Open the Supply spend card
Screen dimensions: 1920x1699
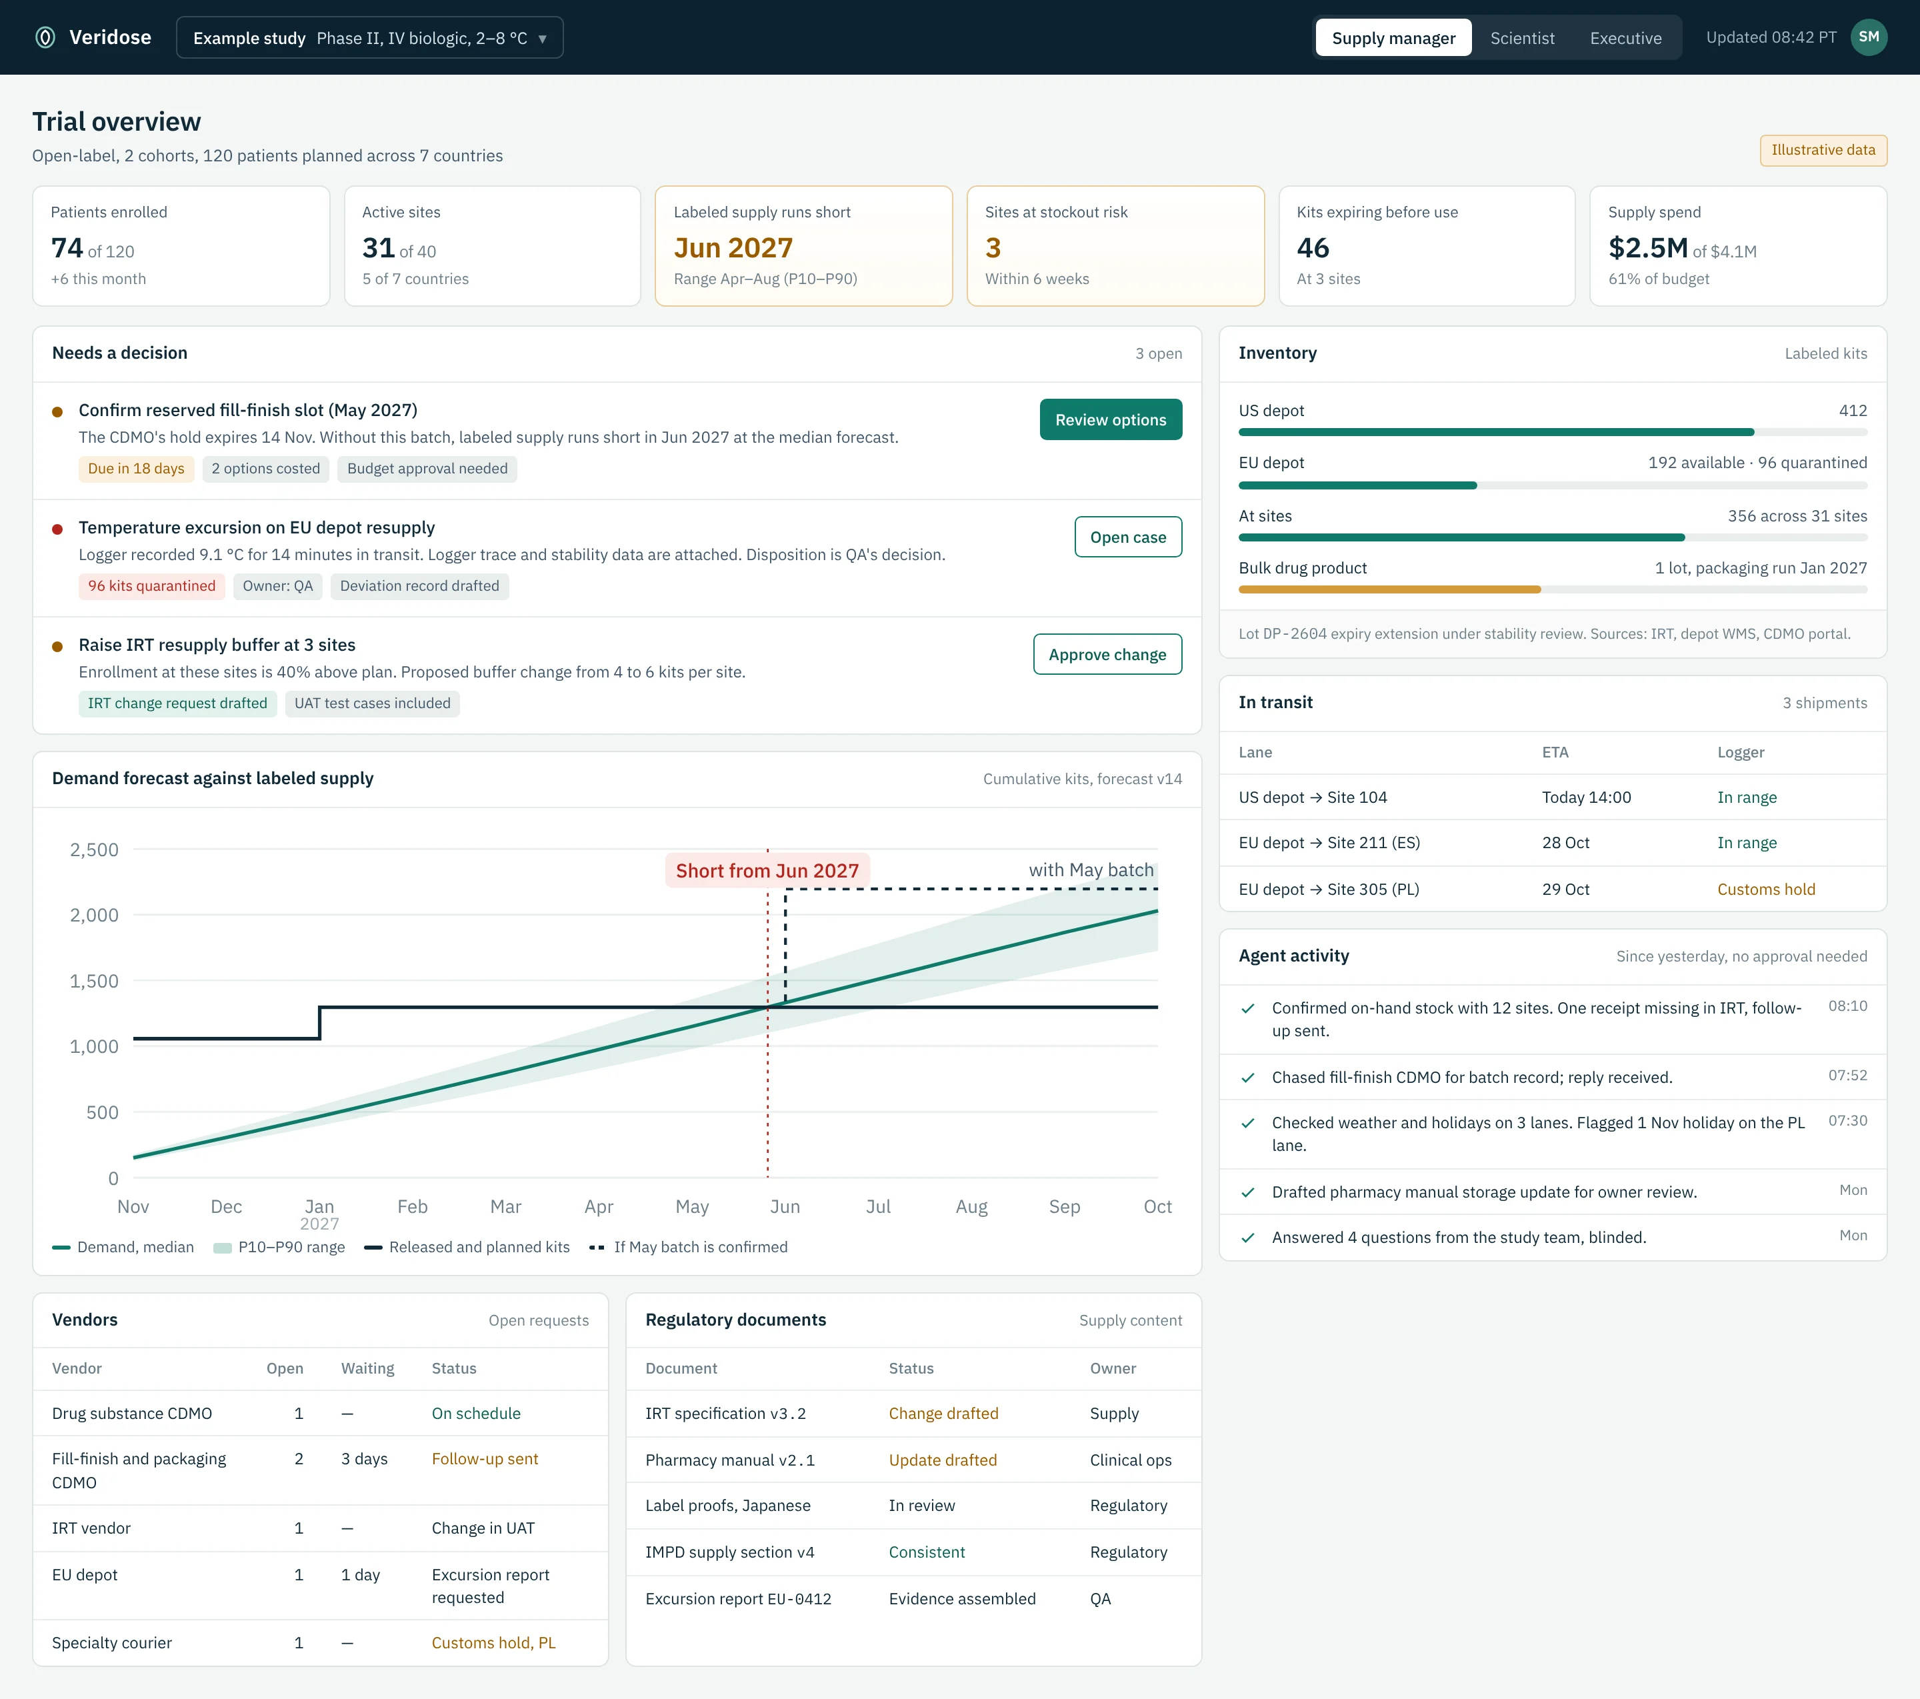[1738, 245]
